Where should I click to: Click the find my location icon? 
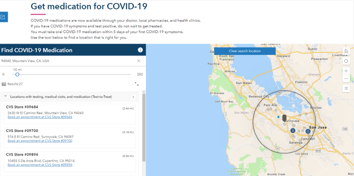coord(346,61)
